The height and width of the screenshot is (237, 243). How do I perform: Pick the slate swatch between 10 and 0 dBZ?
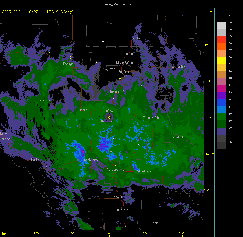point(222,131)
